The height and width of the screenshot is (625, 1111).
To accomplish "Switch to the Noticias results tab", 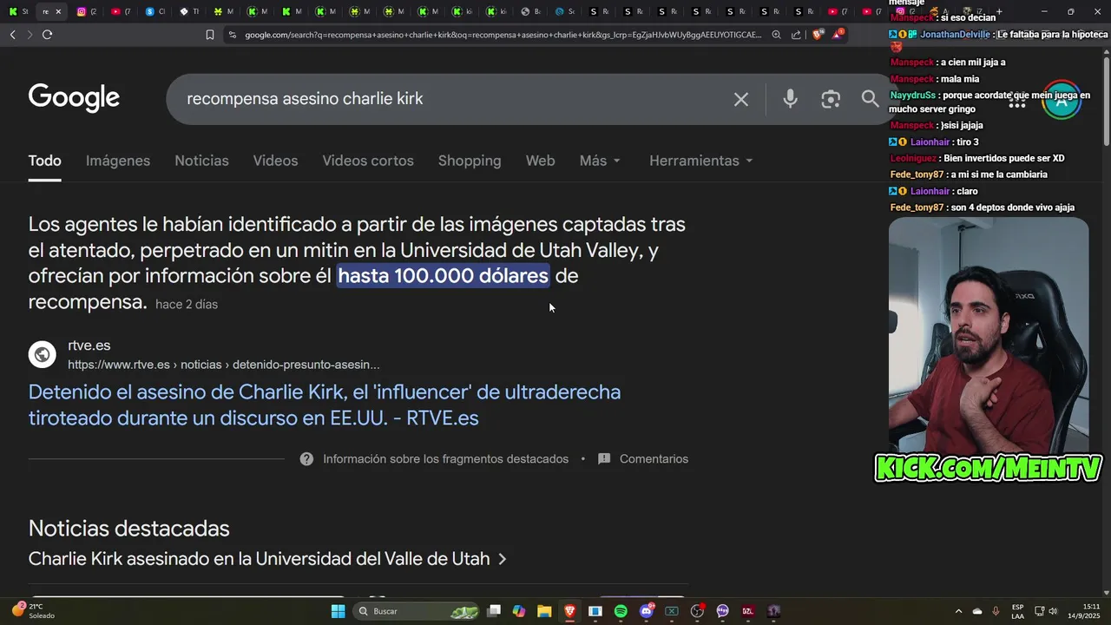I will [x=201, y=161].
